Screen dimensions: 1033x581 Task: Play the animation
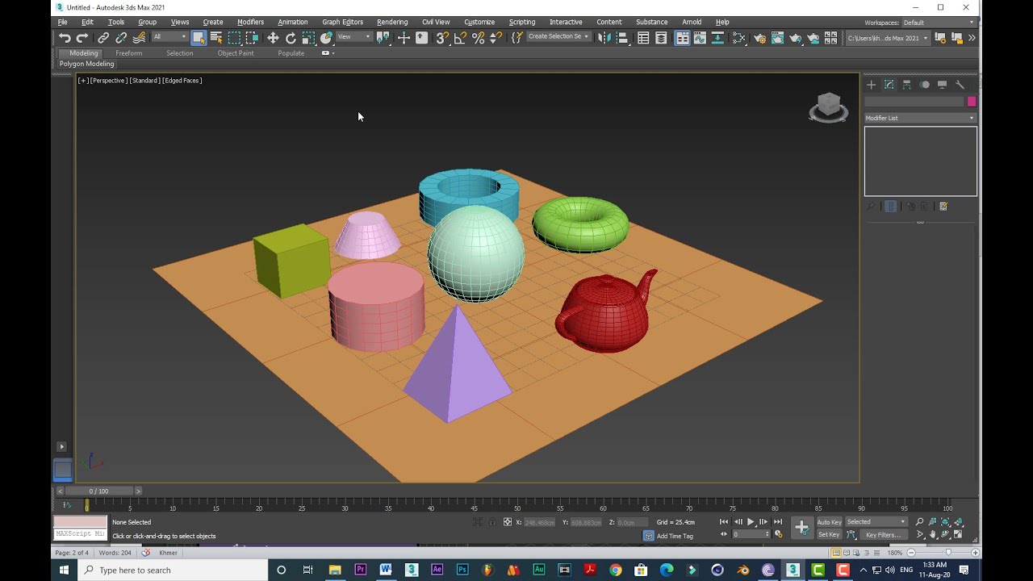pyautogui.click(x=751, y=522)
